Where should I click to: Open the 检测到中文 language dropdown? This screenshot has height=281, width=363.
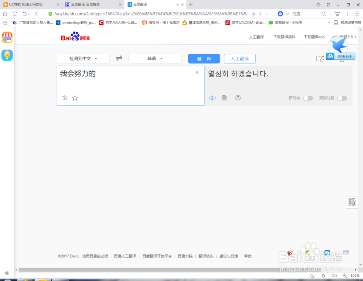pyautogui.click(x=83, y=58)
